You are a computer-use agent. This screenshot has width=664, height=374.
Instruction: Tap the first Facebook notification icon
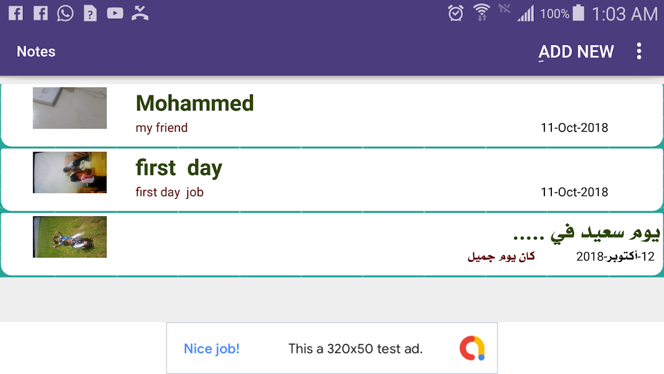15,13
